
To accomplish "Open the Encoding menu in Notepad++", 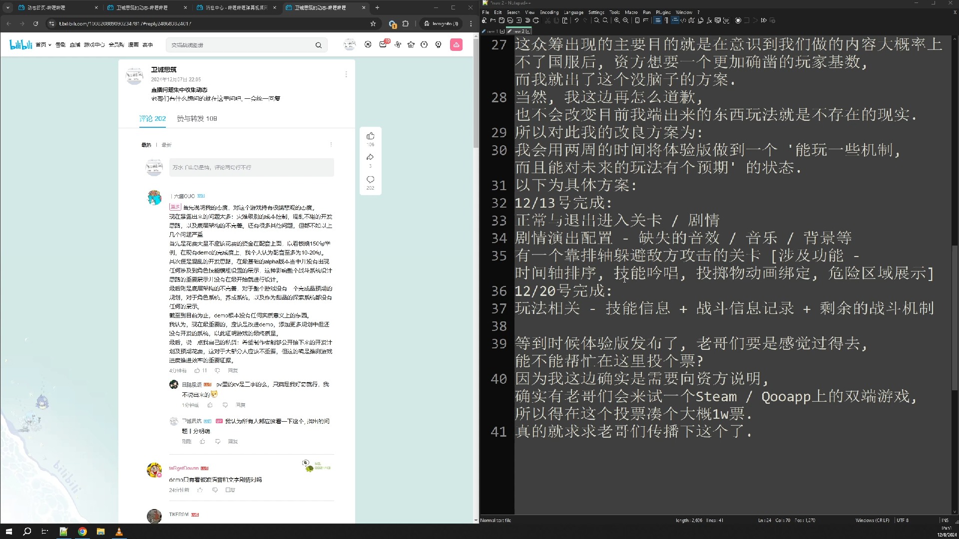I will coord(549,12).
